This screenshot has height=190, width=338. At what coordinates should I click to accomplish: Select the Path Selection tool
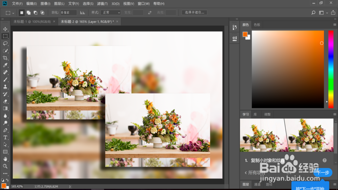point(5,144)
